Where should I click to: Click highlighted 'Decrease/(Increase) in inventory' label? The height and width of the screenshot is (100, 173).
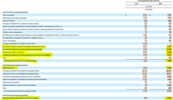(13, 52)
